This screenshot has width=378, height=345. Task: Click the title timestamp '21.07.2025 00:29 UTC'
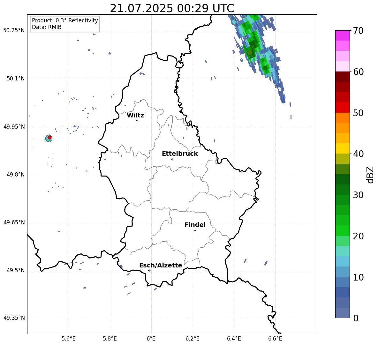click(x=172, y=8)
